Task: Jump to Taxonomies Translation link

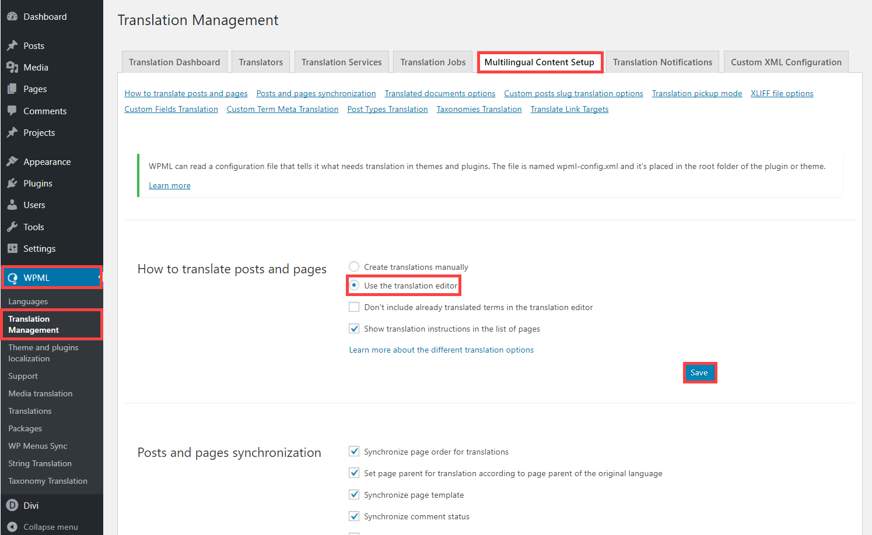Action: 479,109
